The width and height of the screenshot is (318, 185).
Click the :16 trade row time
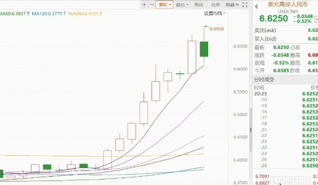pyautogui.click(x=264, y=112)
